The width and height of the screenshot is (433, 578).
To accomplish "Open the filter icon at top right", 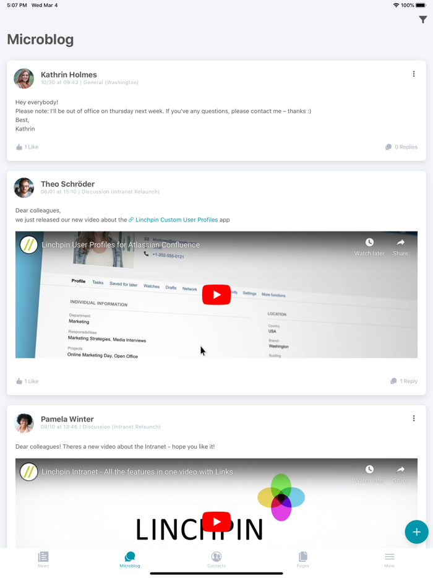I will pos(422,20).
